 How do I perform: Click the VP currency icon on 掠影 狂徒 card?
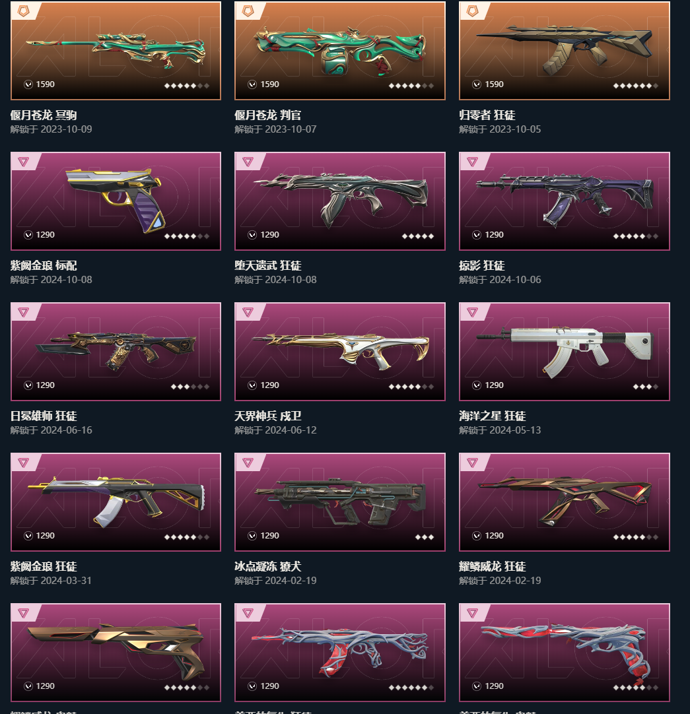click(477, 235)
